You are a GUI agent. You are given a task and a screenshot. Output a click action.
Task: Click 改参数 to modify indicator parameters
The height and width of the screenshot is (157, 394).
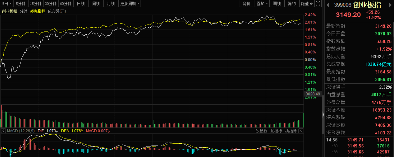(x=261, y=131)
